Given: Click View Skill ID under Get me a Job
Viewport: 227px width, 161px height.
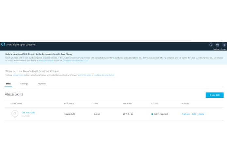Looking at the screenshot, I should point(25,116).
